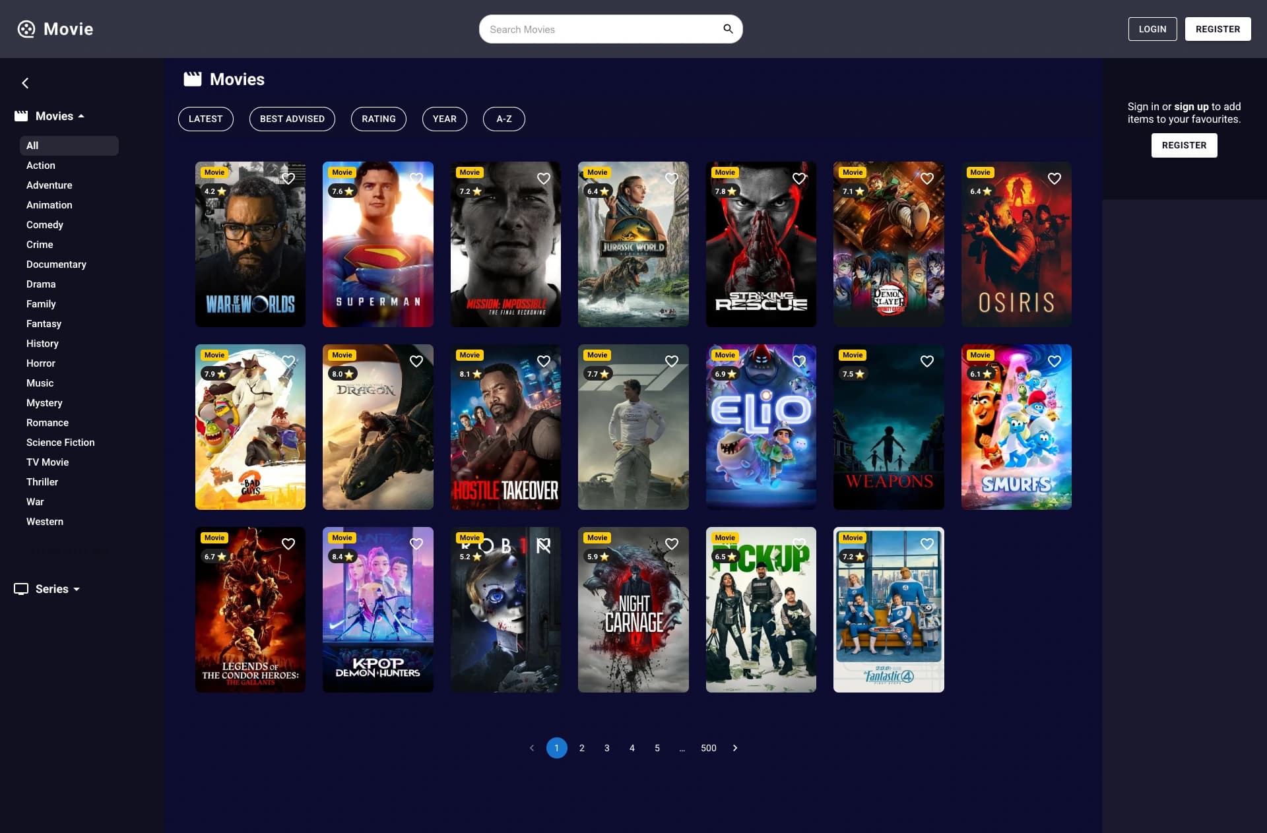This screenshot has height=833, width=1267.
Task: Click Register in the top header
Action: pos(1218,29)
